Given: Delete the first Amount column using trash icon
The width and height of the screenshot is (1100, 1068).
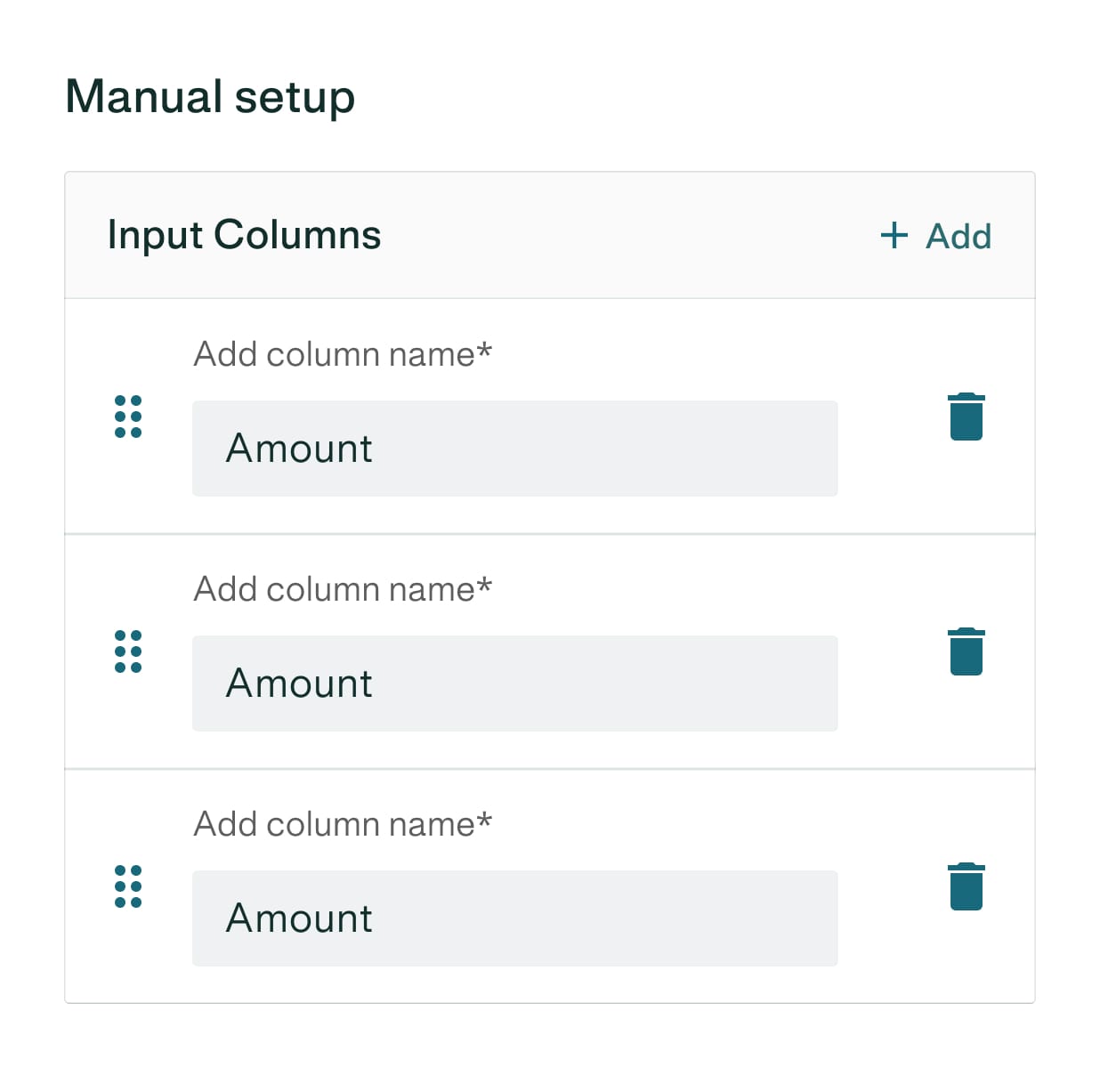Looking at the screenshot, I should pyautogui.click(x=967, y=417).
